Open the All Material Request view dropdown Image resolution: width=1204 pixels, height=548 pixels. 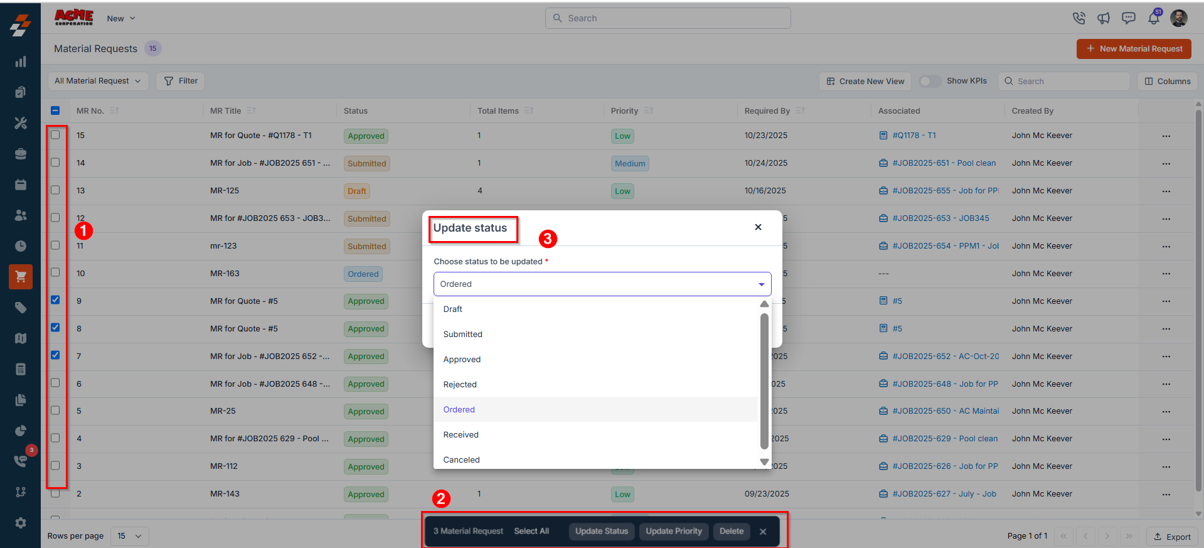point(98,81)
